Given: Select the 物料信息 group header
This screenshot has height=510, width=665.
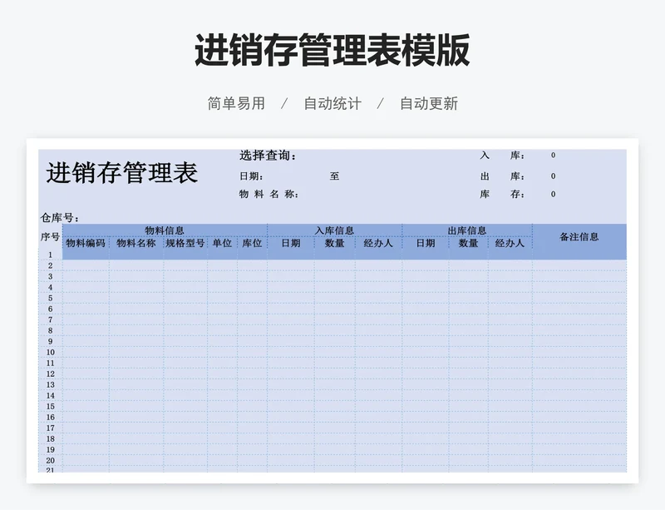Looking at the screenshot, I should (165, 230).
